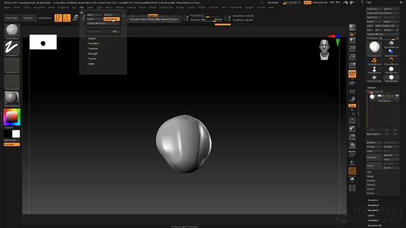406x228 pixels.
Task: Select SpotLight in the File menu
Action: click(93, 54)
